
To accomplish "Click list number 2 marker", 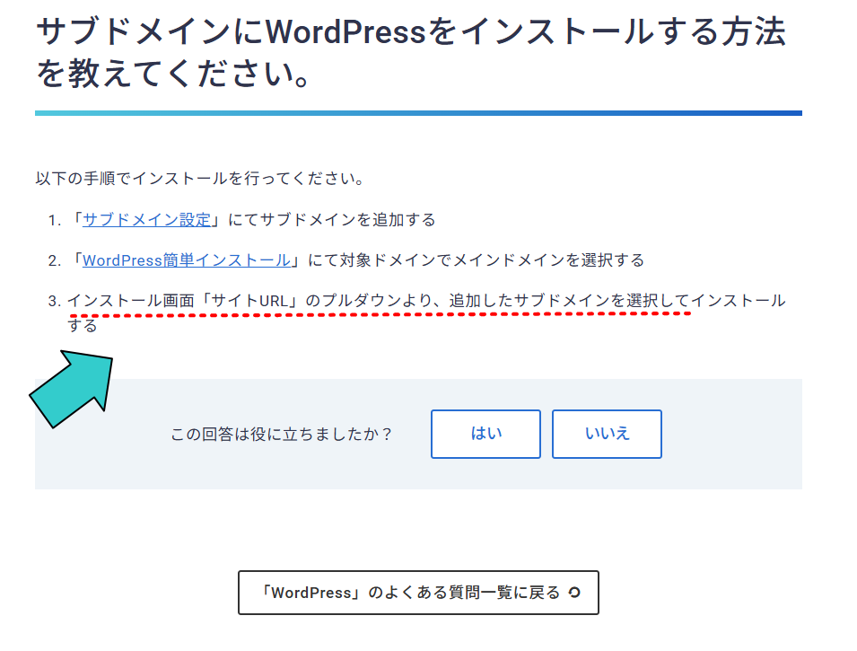I will pyautogui.click(x=55, y=261).
